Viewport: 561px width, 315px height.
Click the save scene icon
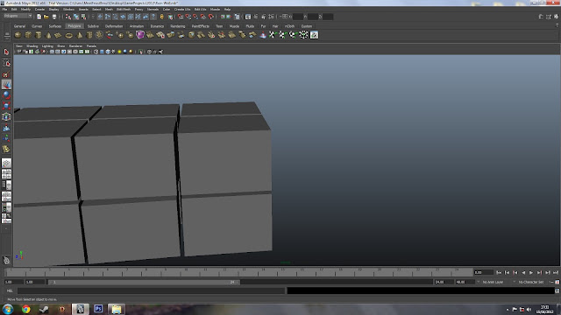[54, 17]
